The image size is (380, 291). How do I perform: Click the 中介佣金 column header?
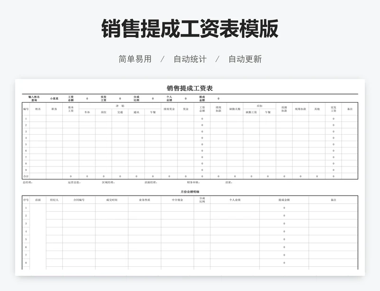coord(177,200)
